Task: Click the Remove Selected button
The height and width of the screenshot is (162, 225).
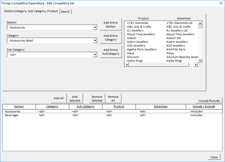Action: point(97,99)
